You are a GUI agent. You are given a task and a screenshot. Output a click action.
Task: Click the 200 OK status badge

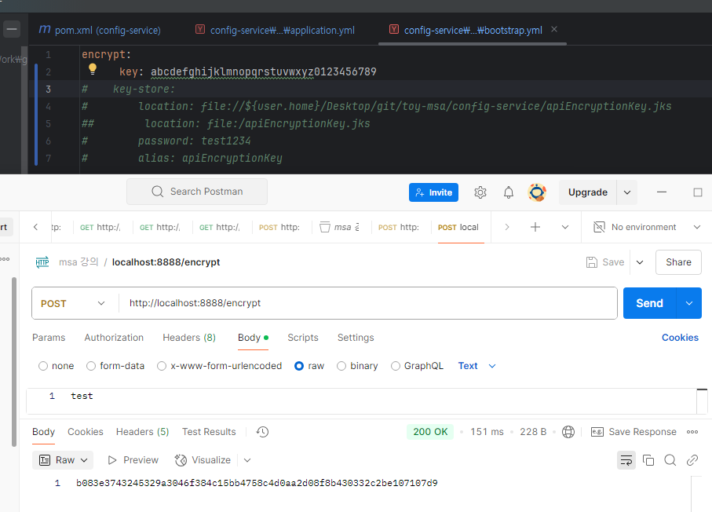pyautogui.click(x=430, y=432)
